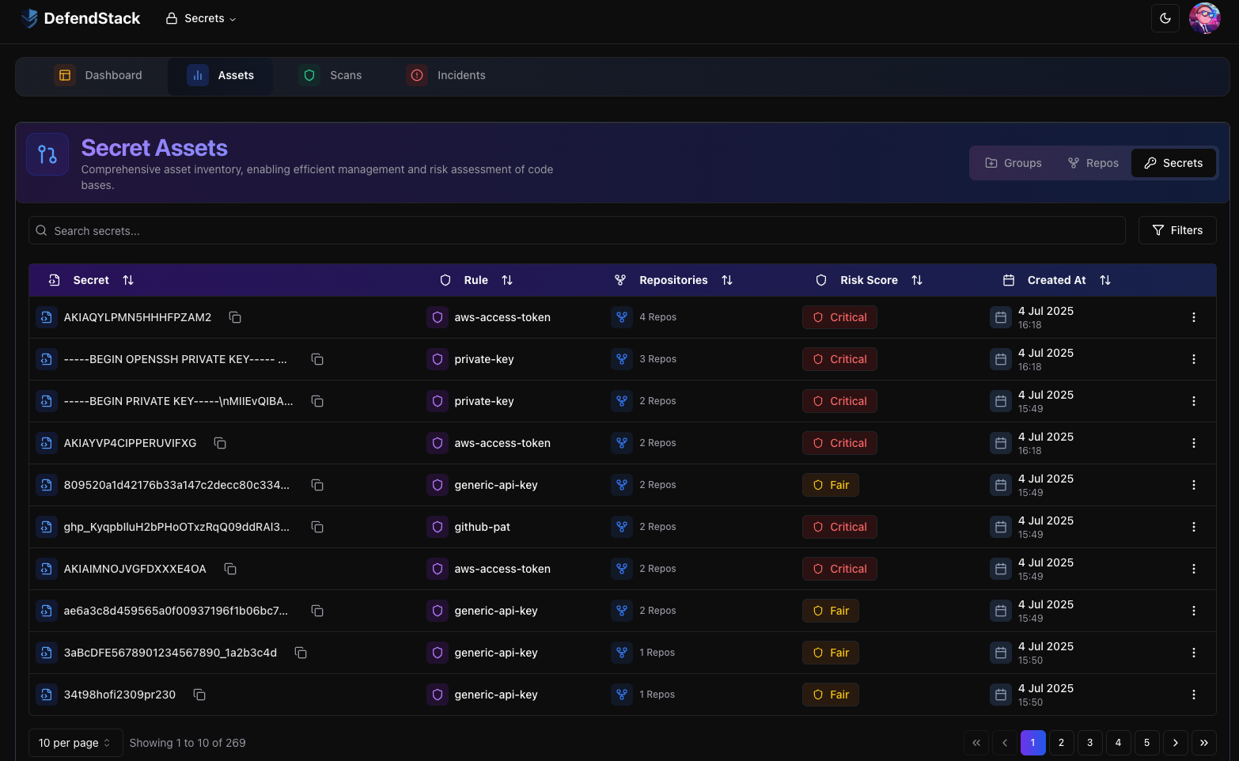Open the kebab menu for the aws-access-token row
The width and height of the screenshot is (1239, 761).
(1195, 316)
